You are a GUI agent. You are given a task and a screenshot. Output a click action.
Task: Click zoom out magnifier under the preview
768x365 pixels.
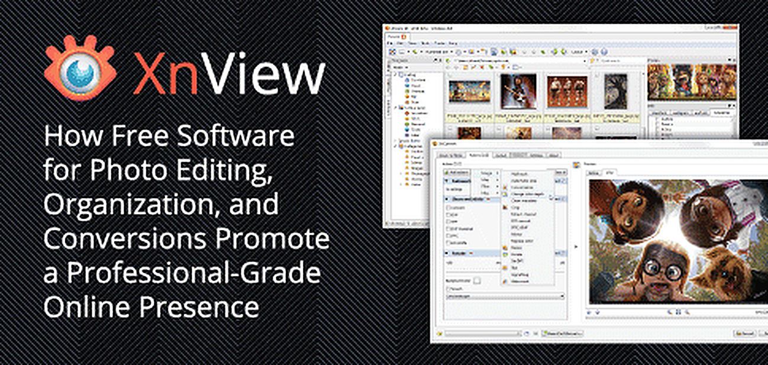pyautogui.click(x=687, y=312)
